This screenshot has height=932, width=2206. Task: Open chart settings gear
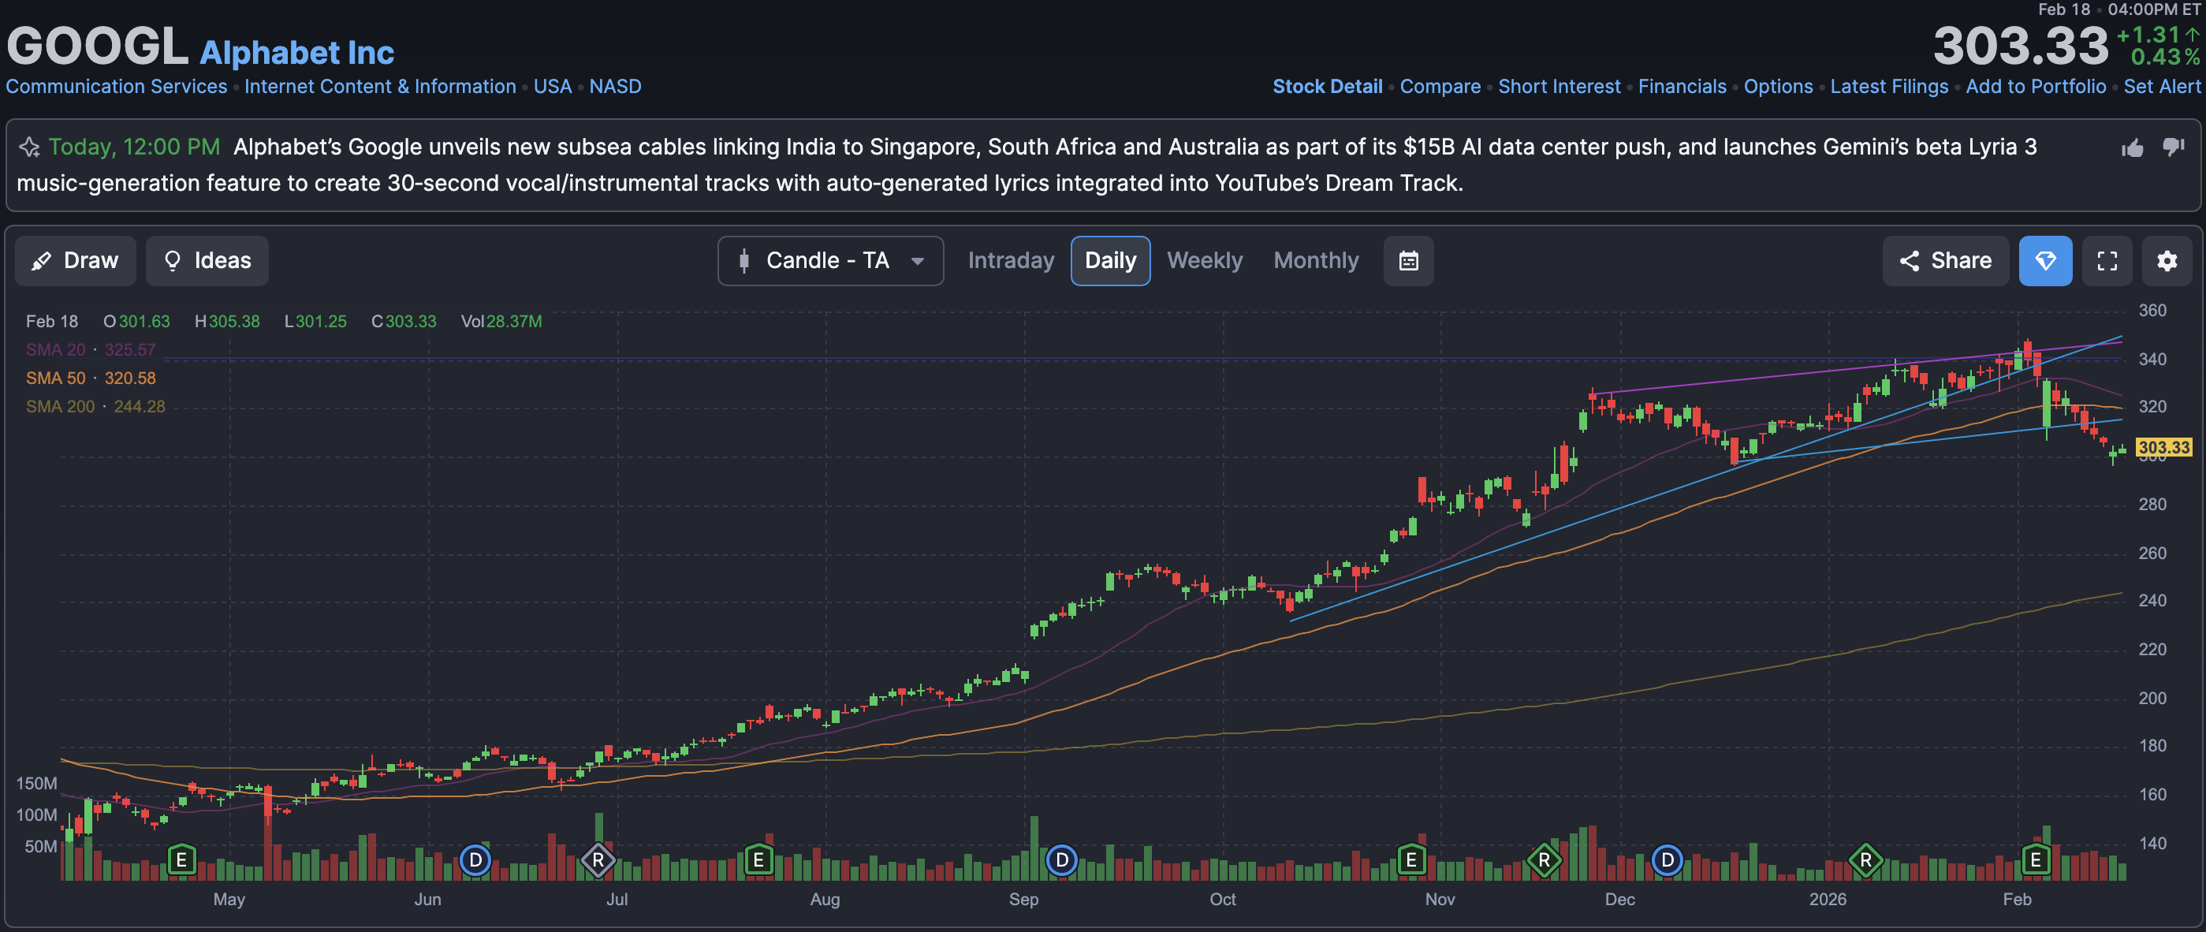2167,260
